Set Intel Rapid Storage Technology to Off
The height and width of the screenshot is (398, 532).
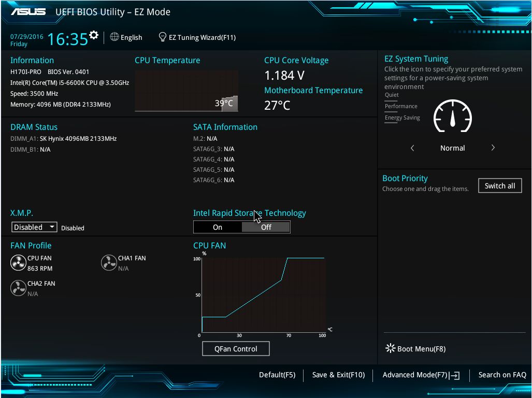coord(266,227)
